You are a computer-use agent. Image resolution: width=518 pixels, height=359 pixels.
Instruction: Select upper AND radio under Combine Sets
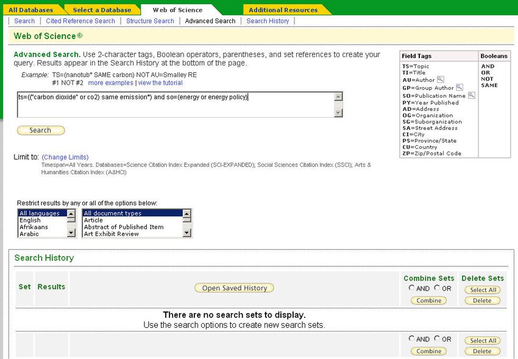[x=411, y=288]
